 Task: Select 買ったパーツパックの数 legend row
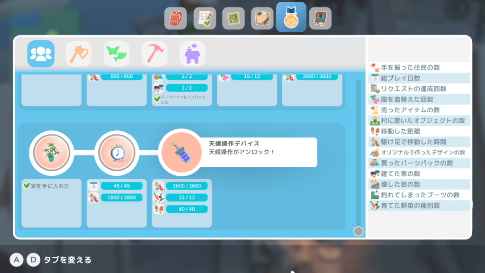[420, 163]
